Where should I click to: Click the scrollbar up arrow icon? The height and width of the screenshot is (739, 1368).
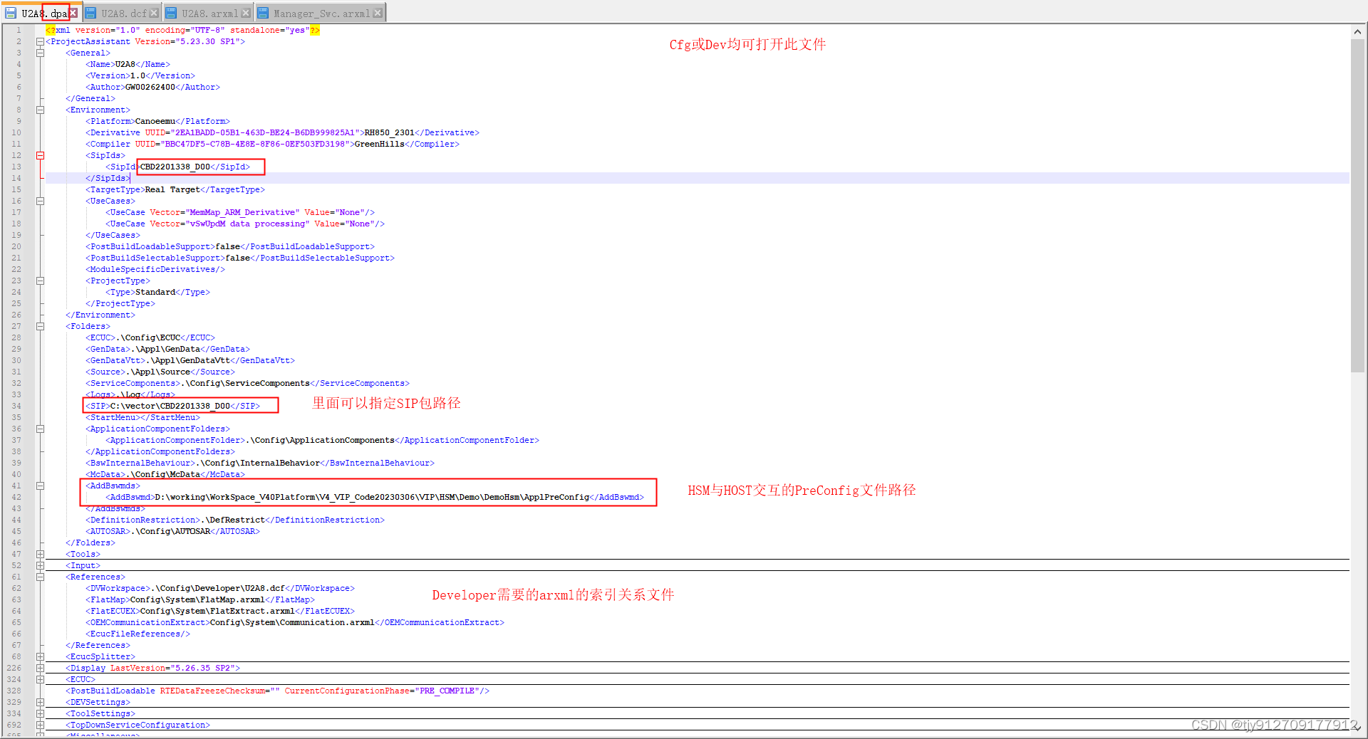1357,31
